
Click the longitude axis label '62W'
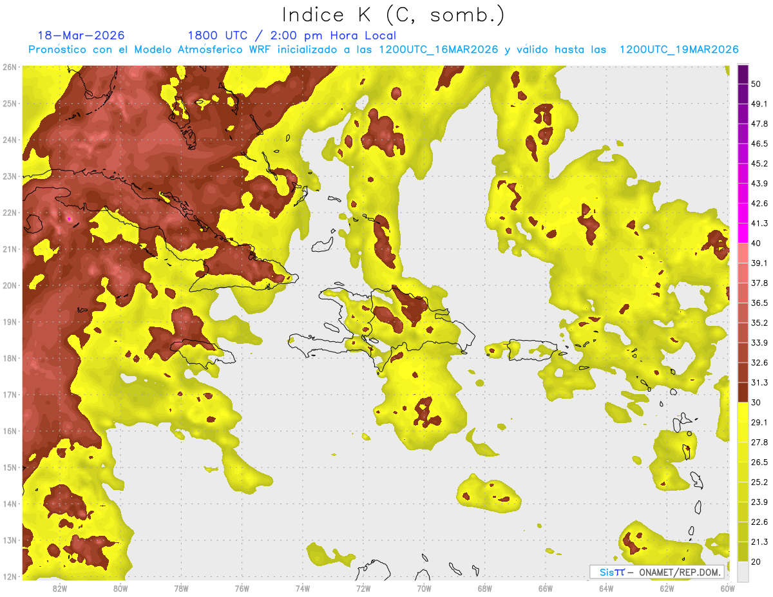667,589
